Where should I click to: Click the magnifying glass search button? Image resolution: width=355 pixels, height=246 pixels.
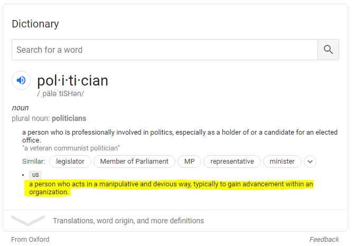tap(328, 50)
